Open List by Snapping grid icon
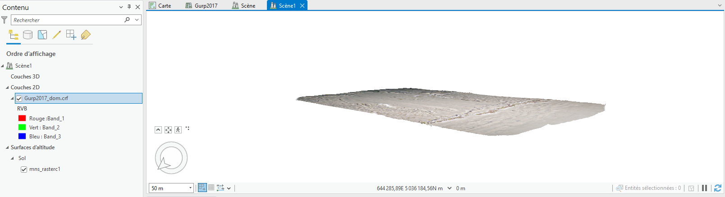The image size is (725, 197). tap(71, 35)
